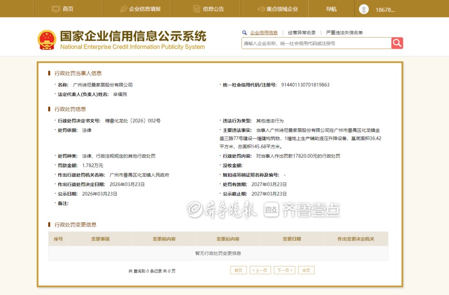Image resolution: width=449 pixels, height=295 pixels.
Task: Click the 企业信息填报 edit icon
Action: (124, 9)
